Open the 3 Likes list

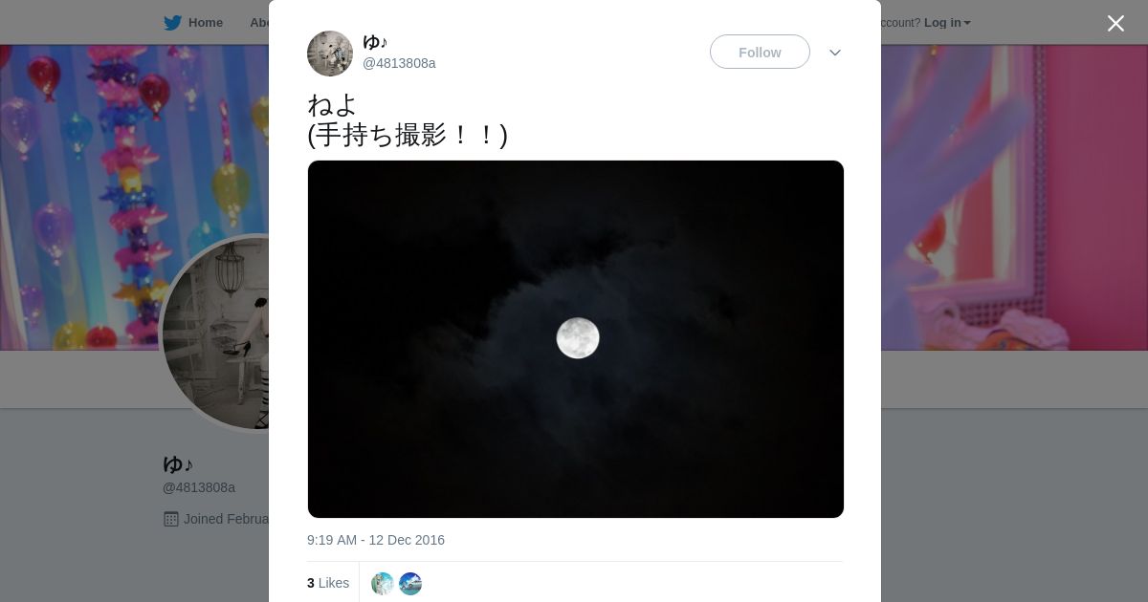328,583
